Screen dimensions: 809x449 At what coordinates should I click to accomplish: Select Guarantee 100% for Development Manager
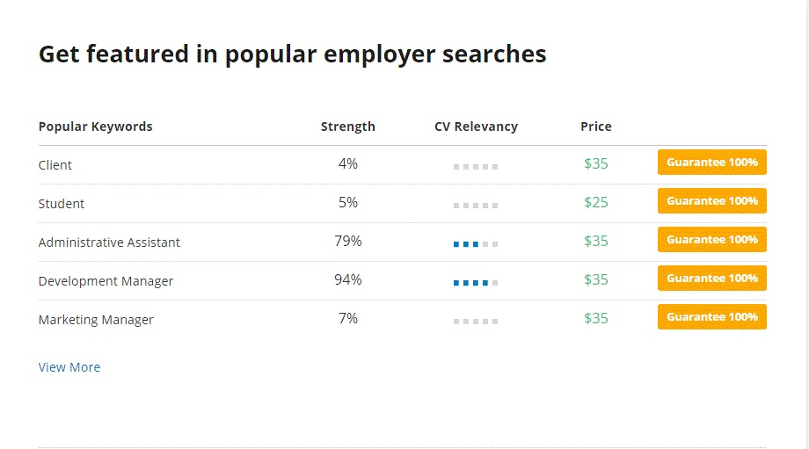[711, 279]
